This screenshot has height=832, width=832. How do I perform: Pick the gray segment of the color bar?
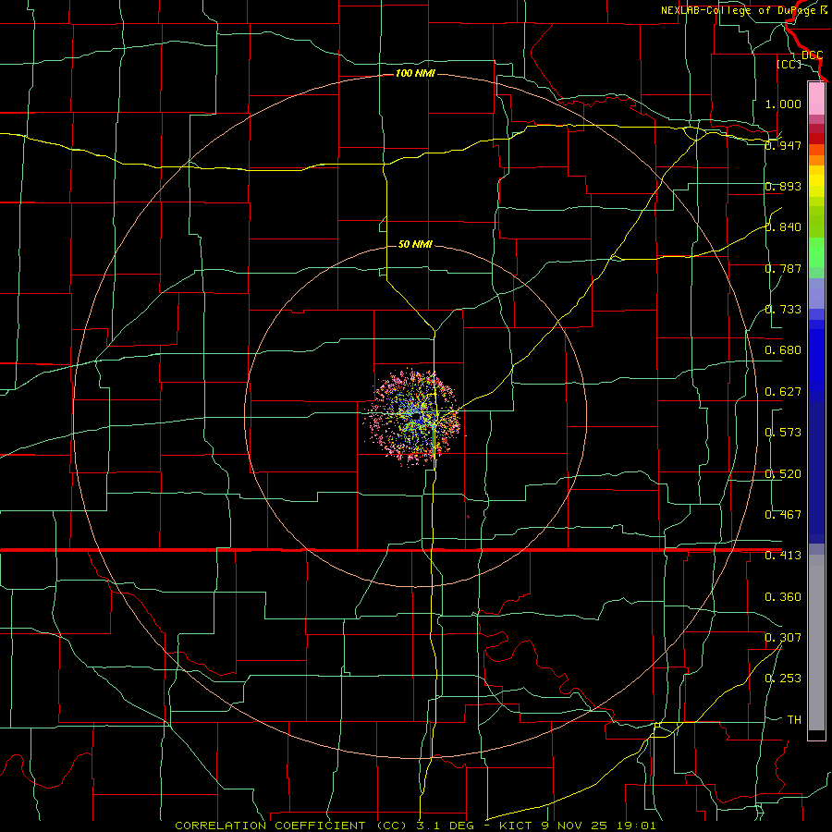816,642
